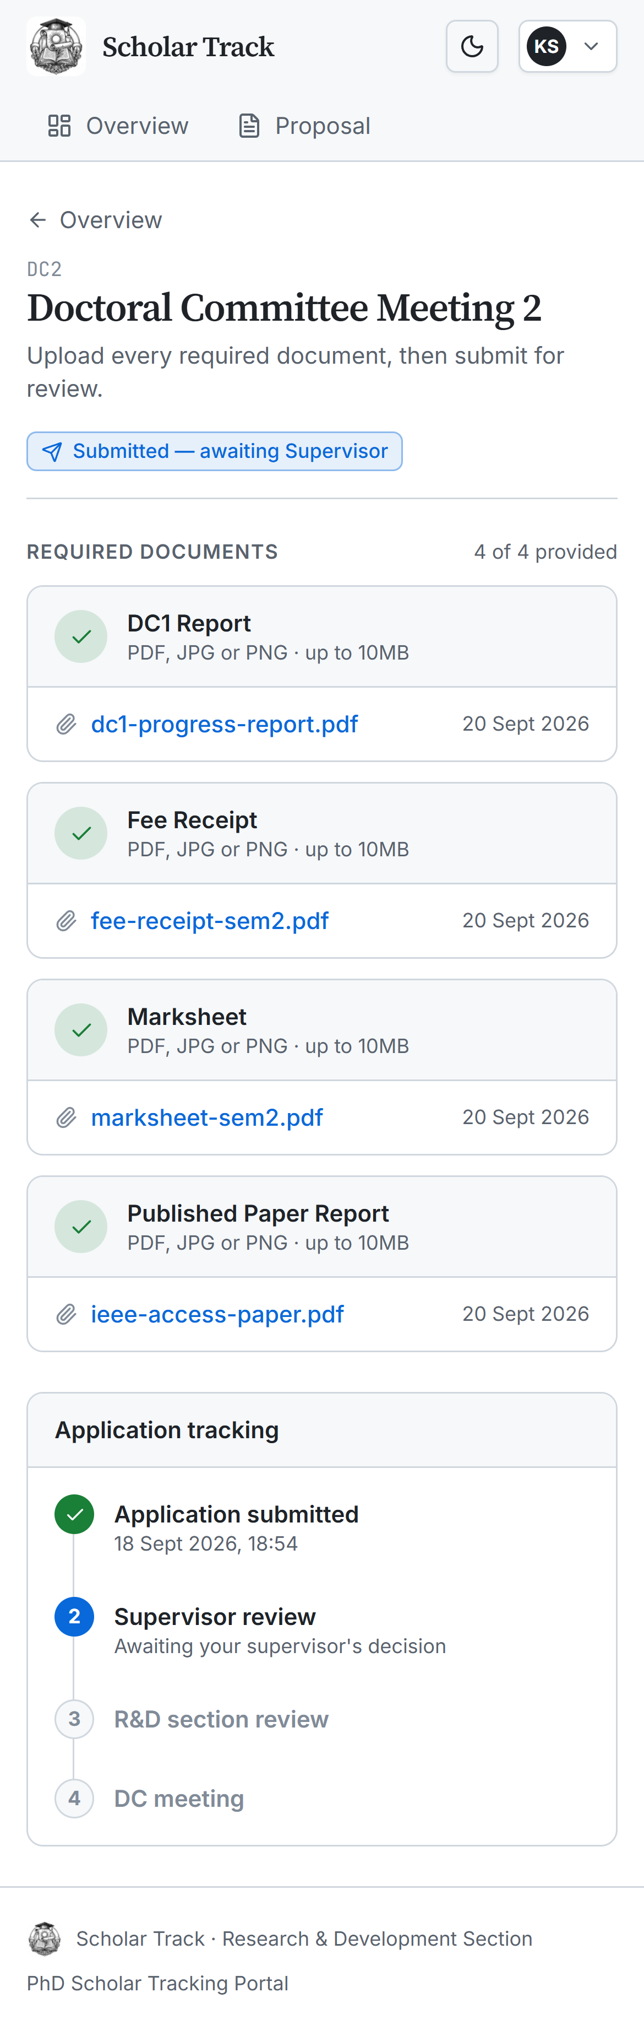This screenshot has height=2030, width=644.
Task: Click the Scholar Track logo icon in header
Action: 56,46
